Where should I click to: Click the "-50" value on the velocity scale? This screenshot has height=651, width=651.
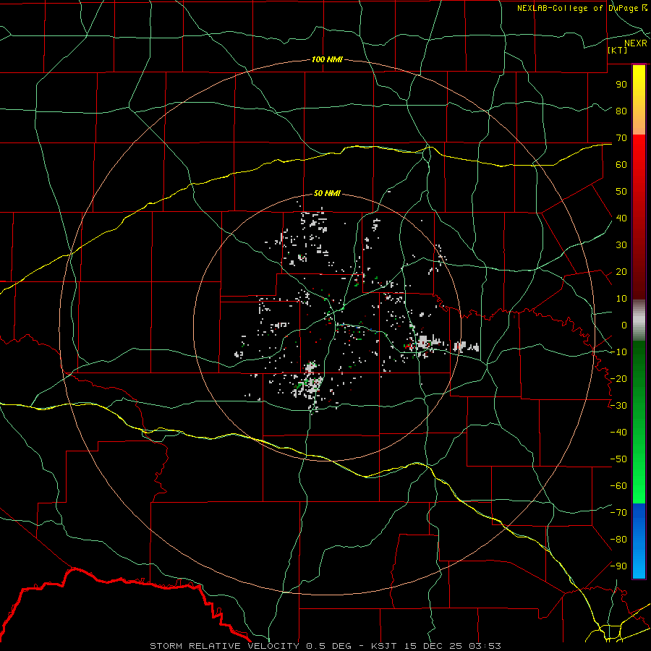coord(618,459)
